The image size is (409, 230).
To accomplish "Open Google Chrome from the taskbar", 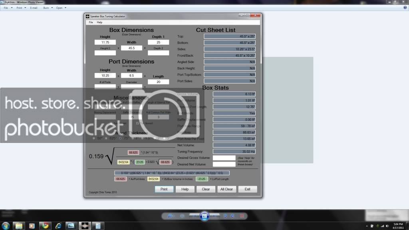I will pos(46,226).
